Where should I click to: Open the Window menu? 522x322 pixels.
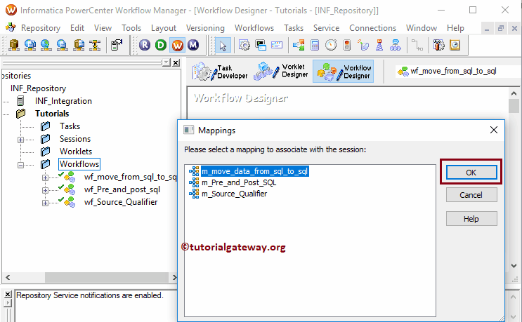click(421, 28)
